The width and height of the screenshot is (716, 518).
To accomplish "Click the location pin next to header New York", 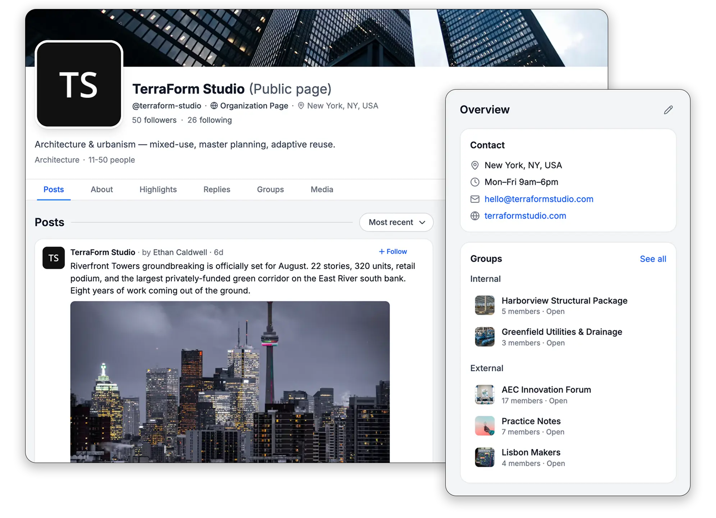I will coord(301,106).
